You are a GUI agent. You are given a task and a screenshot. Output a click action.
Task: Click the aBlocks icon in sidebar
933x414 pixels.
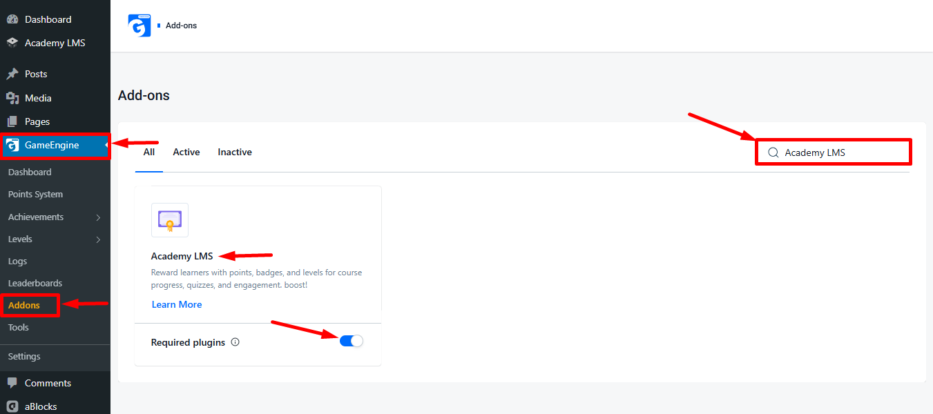coord(12,406)
